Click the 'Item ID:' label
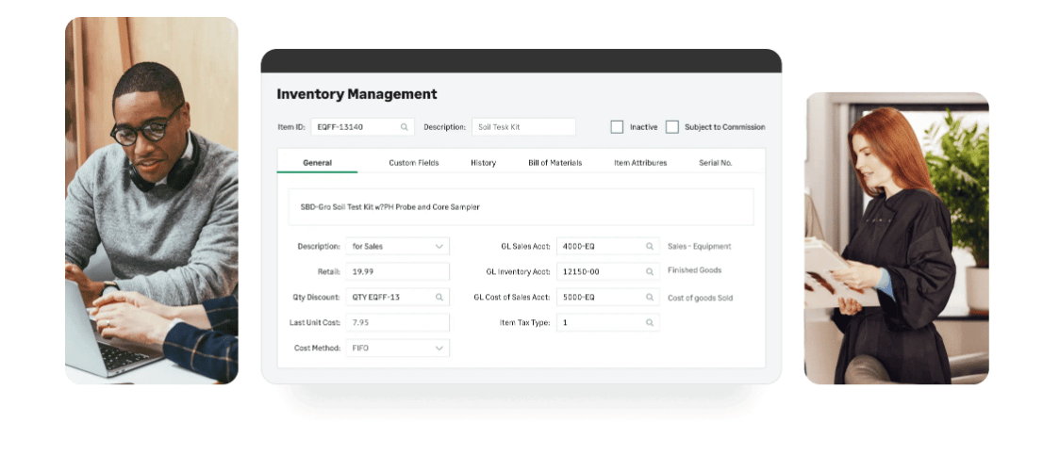Image resolution: width=1043 pixels, height=455 pixels. (291, 127)
